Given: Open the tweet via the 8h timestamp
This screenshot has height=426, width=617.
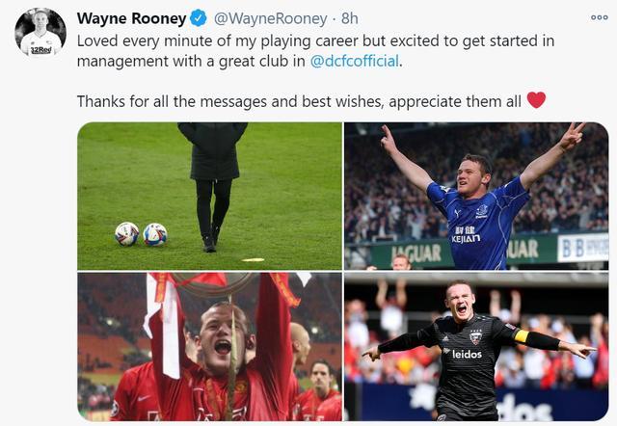Looking at the screenshot, I should [x=349, y=18].
